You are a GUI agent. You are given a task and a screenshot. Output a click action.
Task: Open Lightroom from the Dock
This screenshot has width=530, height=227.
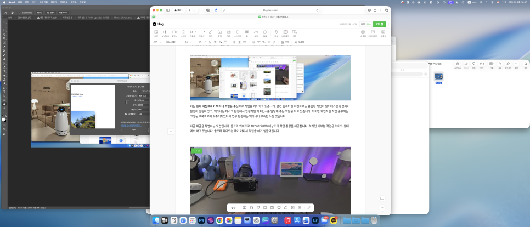point(315,220)
